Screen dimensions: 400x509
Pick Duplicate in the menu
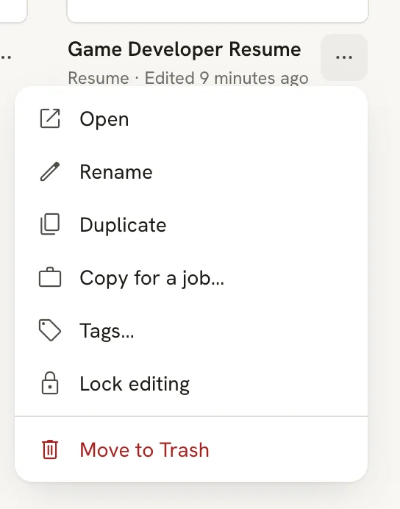(191, 224)
